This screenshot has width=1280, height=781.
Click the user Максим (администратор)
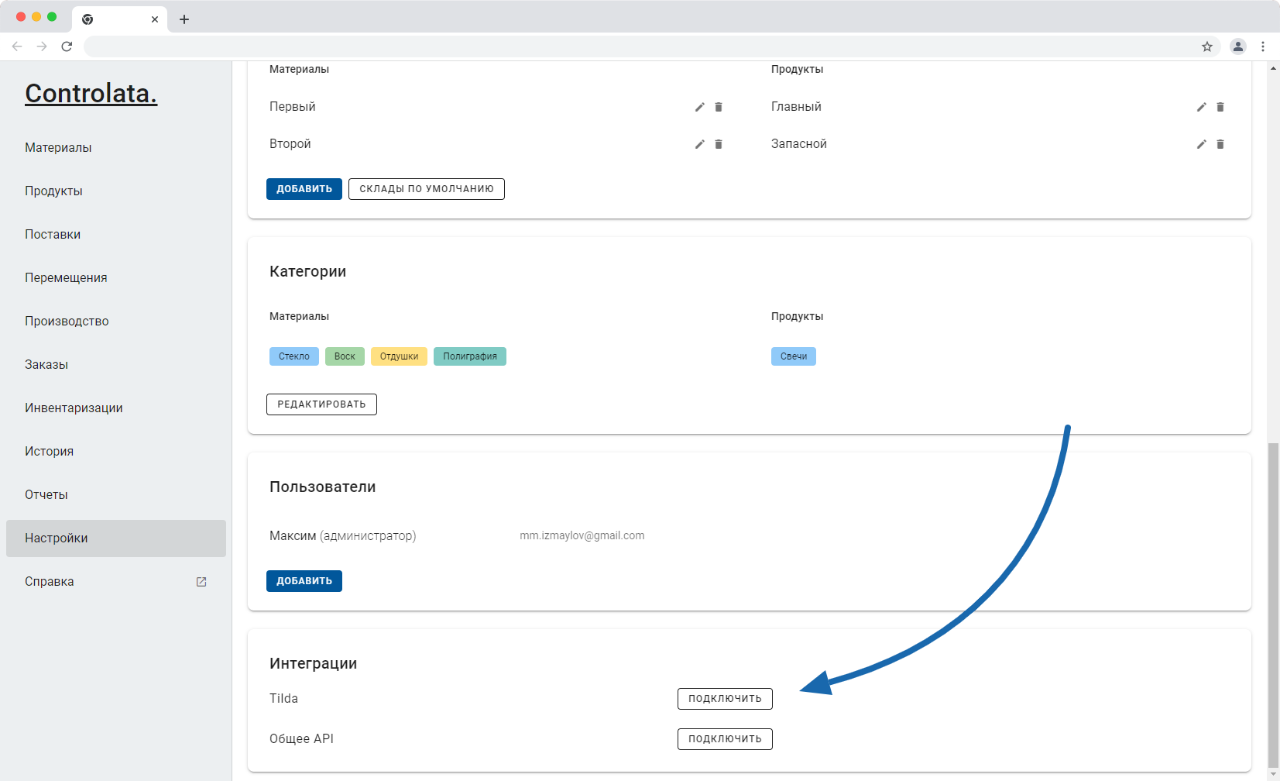(343, 536)
